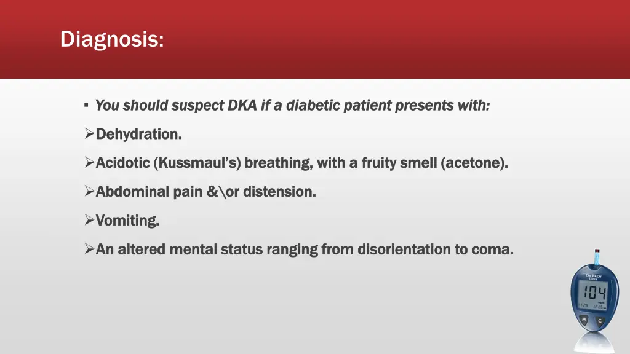Click the arrow bullet before Dehydration
630x354 pixels.
(89, 134)
